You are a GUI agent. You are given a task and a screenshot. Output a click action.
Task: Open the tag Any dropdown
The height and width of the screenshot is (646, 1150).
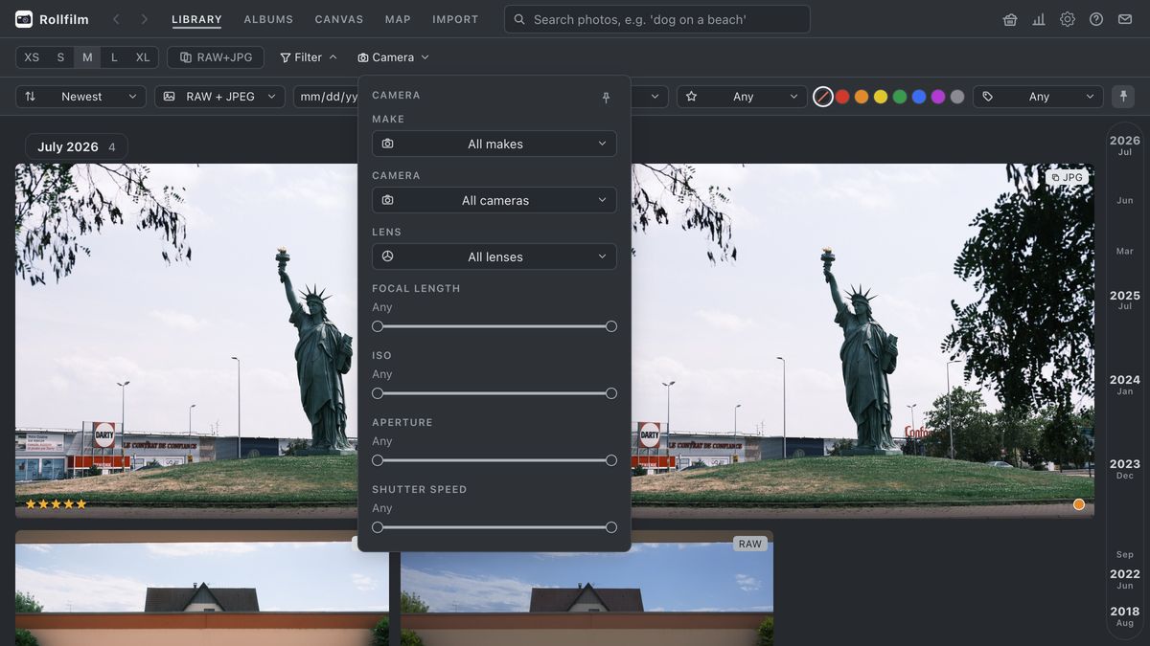[1038, 97]
